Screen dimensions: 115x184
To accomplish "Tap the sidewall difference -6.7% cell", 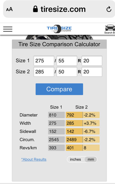I will click(91, 131).
